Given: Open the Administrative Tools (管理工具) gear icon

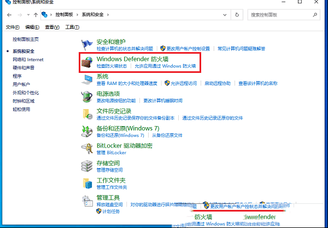Looking at the screenshot, I should [87, 201].
